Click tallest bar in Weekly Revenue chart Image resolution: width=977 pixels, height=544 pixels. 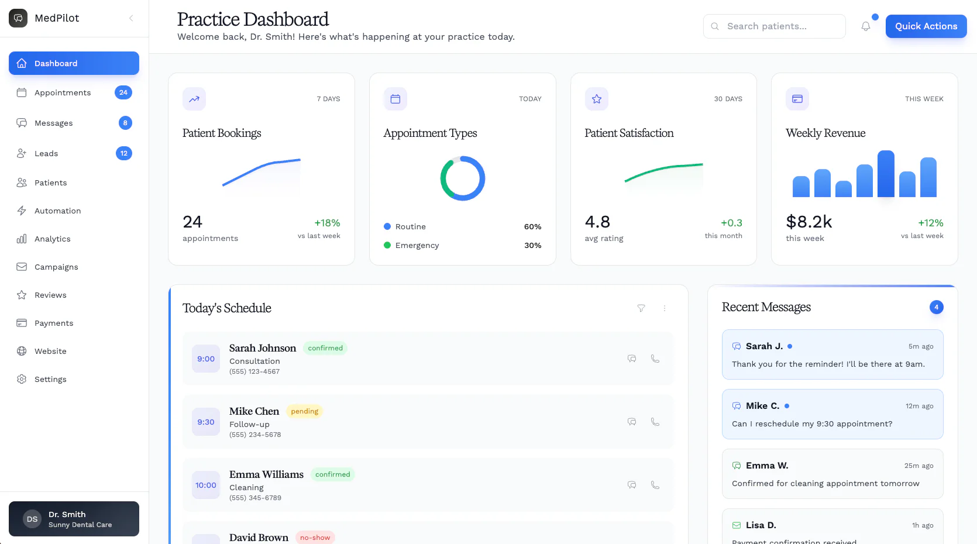pyautogui.click(x=886, y=174)
